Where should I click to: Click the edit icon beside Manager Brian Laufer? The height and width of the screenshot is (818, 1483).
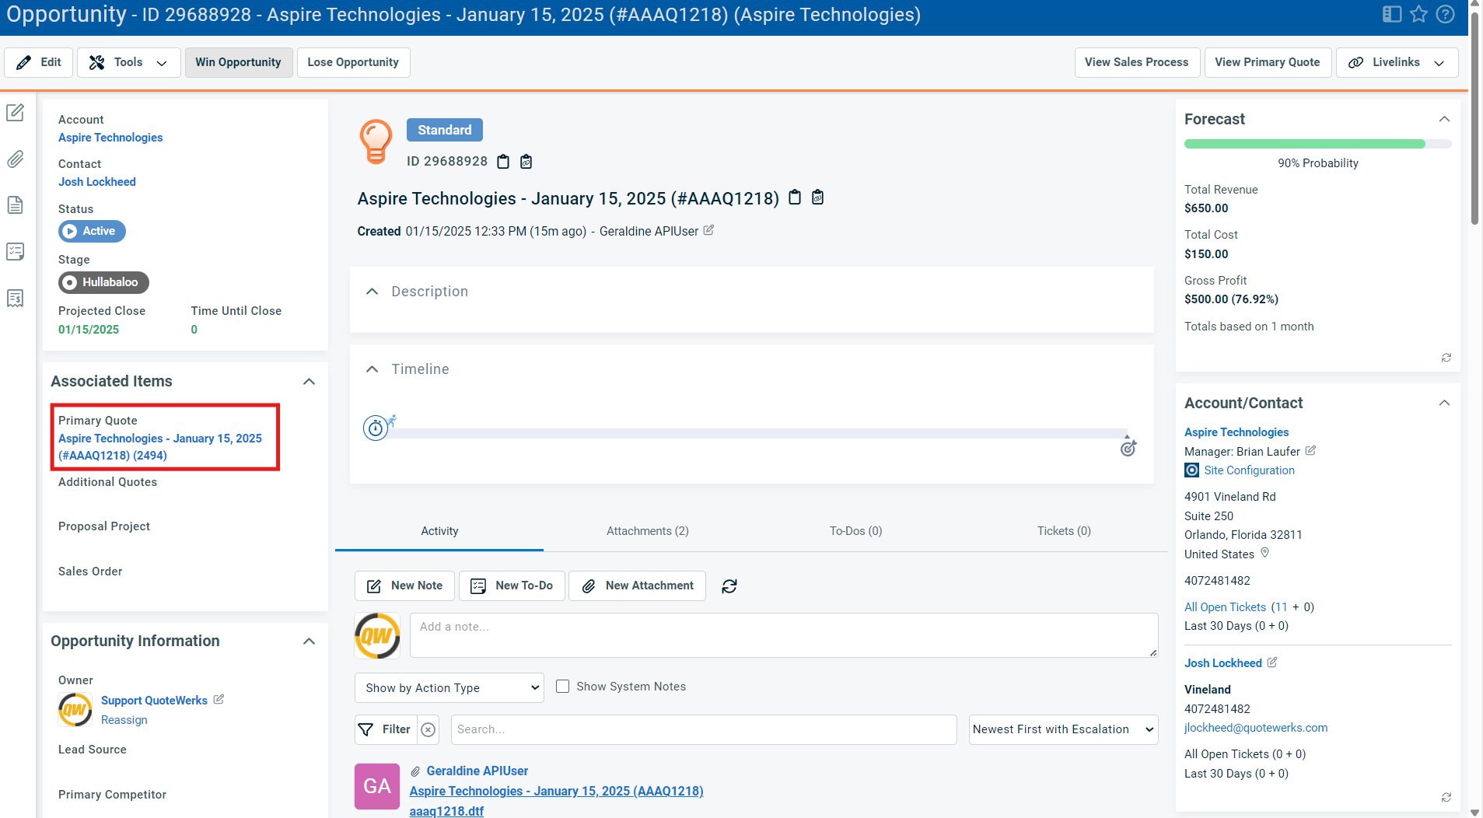[1310, 451]
